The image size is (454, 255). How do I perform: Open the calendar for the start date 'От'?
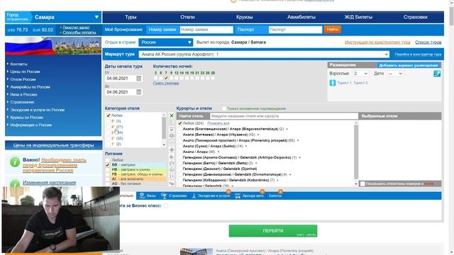[139, 79]
